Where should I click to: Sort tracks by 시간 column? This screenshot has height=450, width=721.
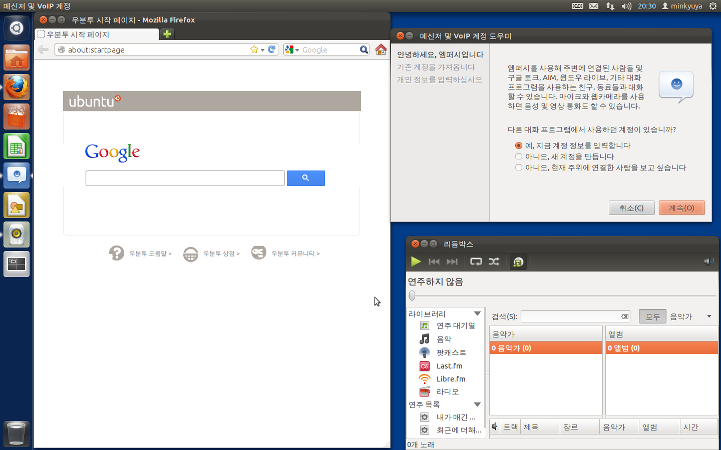(x=699, y=427)
